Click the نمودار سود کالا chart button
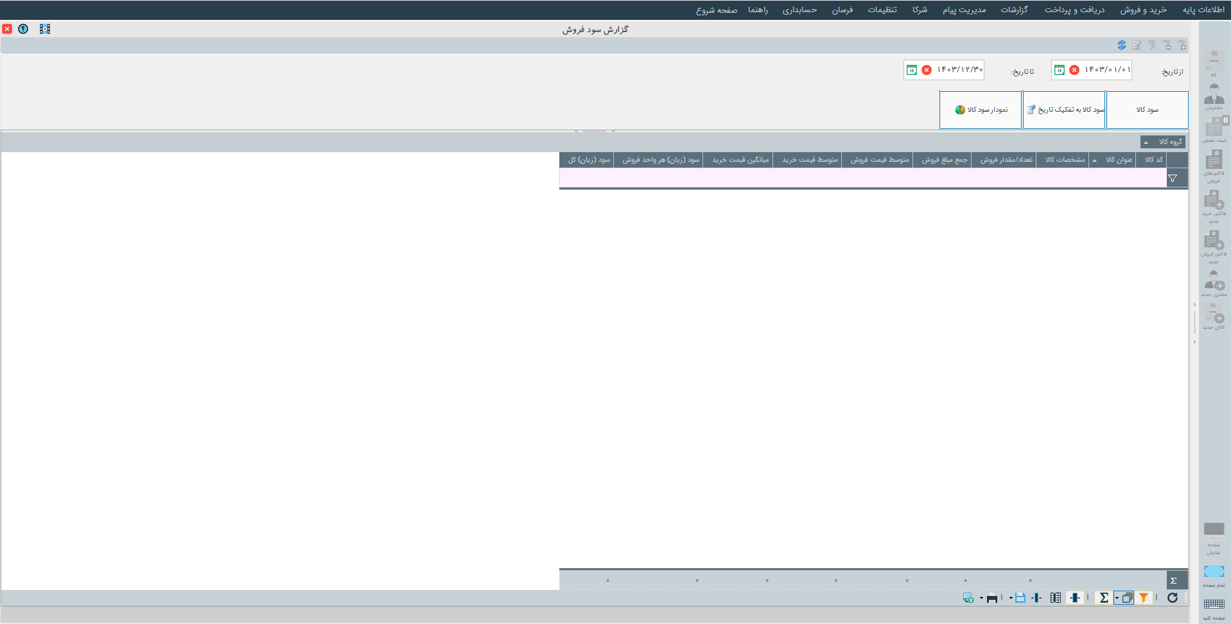 point(981,110)
